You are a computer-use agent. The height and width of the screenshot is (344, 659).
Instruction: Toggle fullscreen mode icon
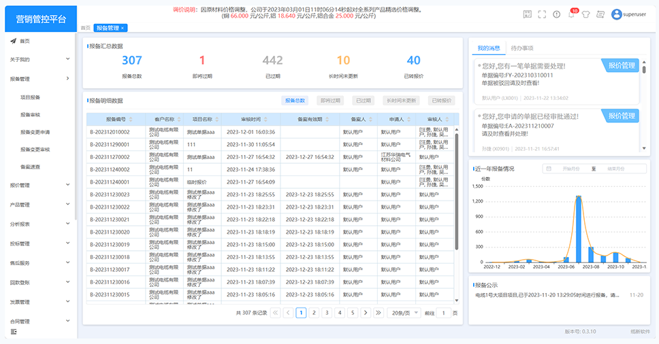point(542,14)
